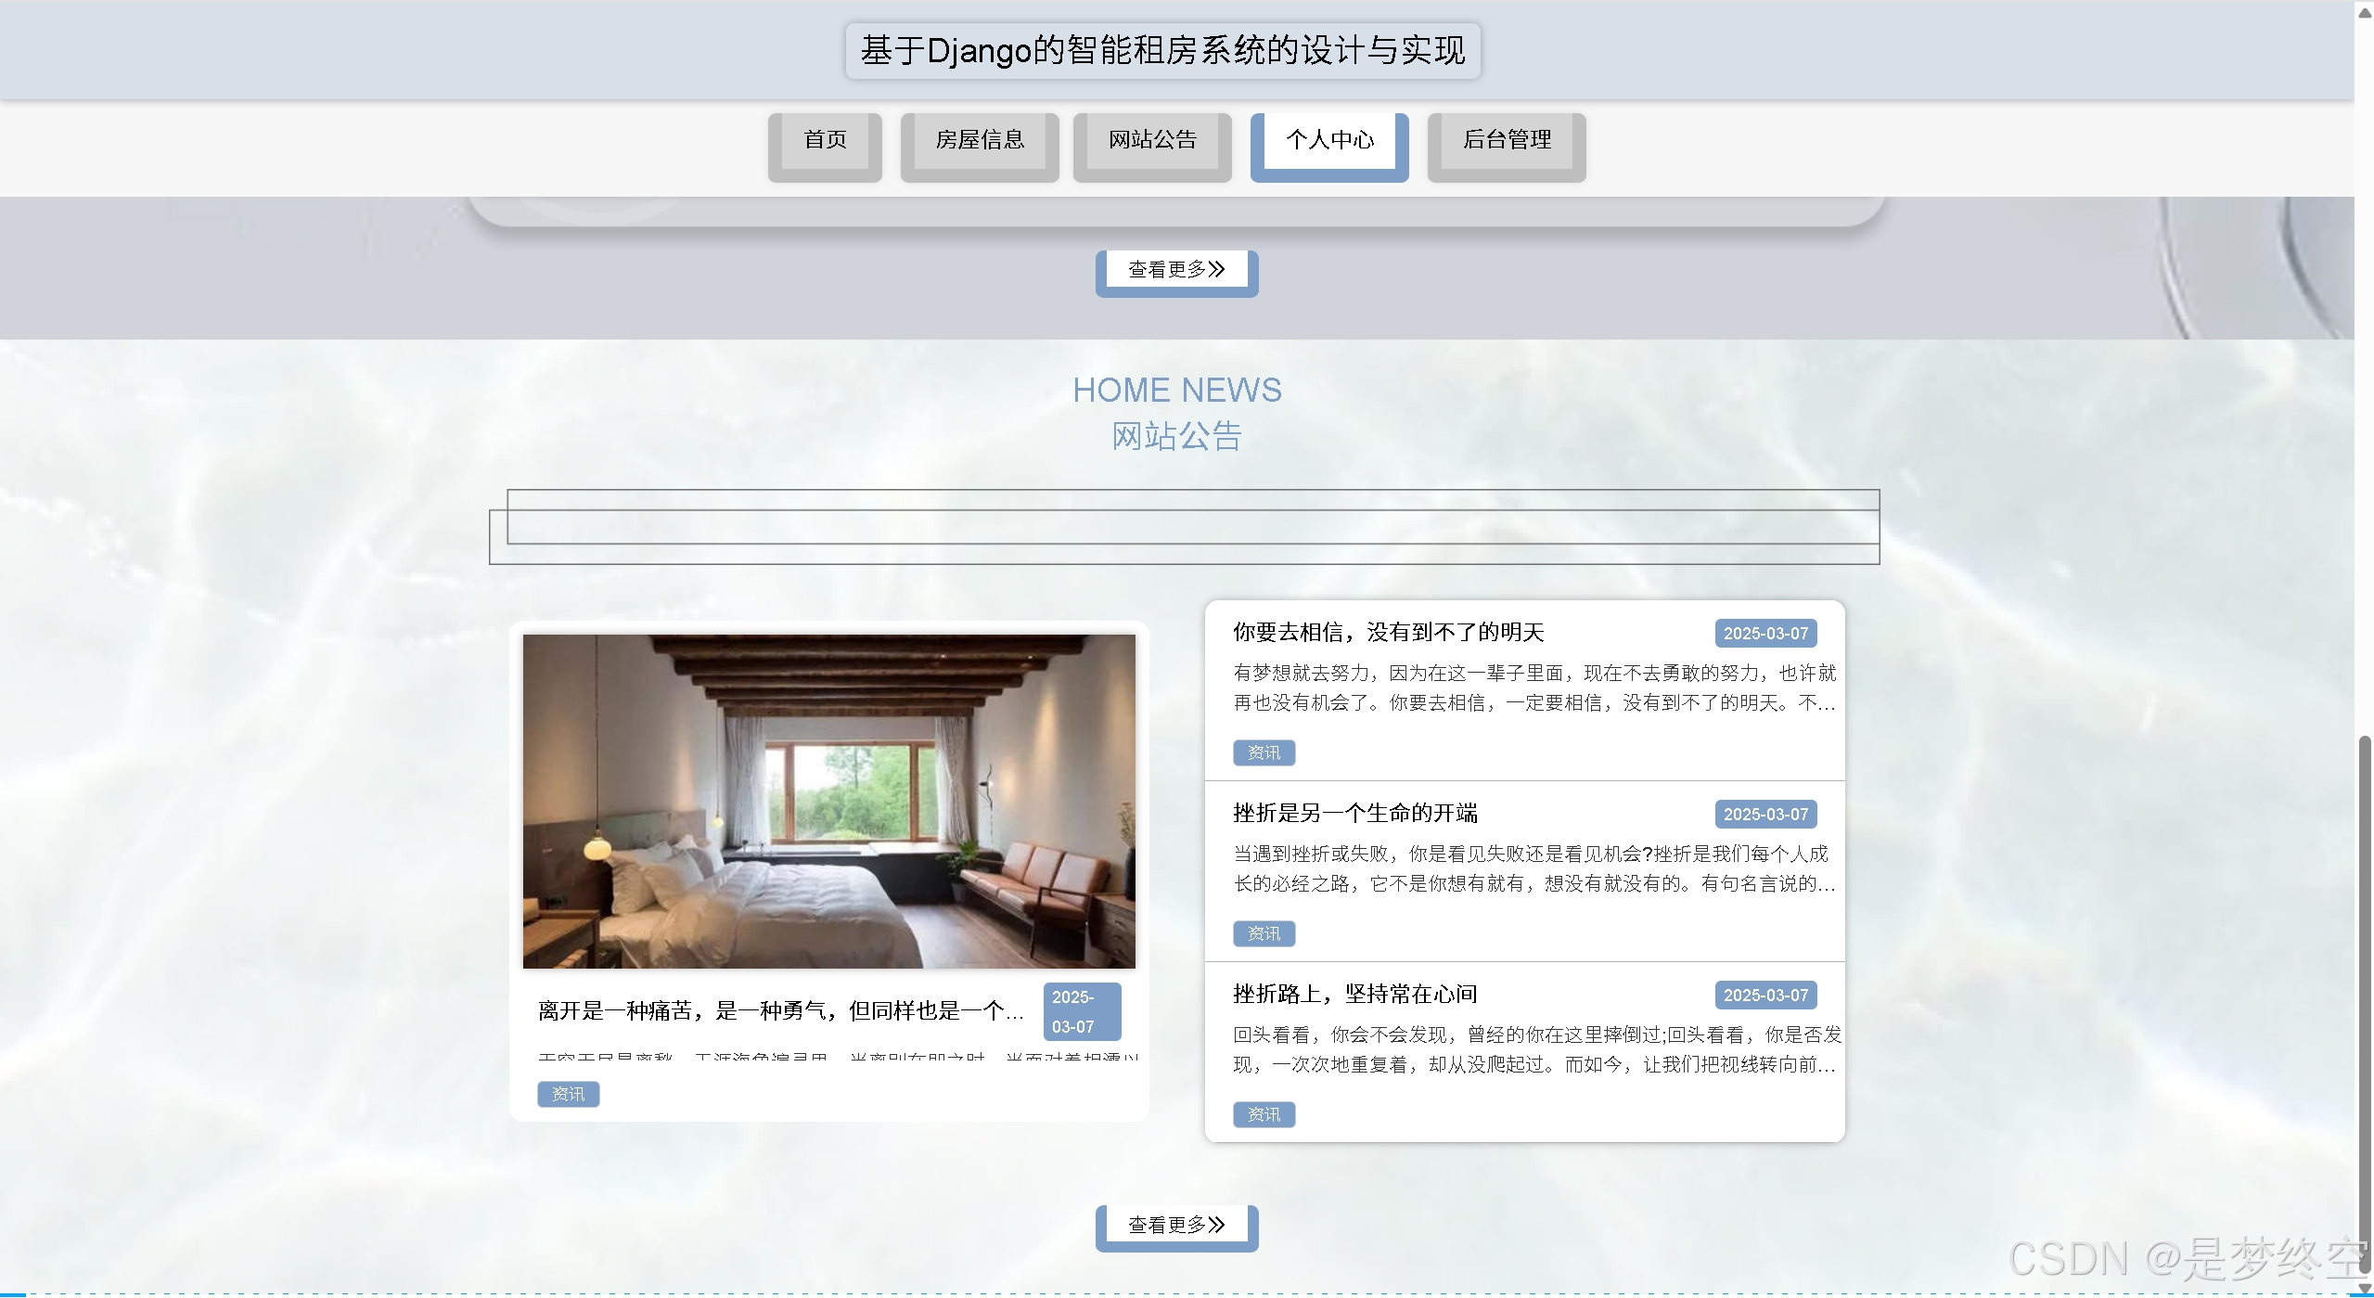Select the 网站公告 menu item
This screenshot has height=1298, width=2374.
tap(1151, 141)
